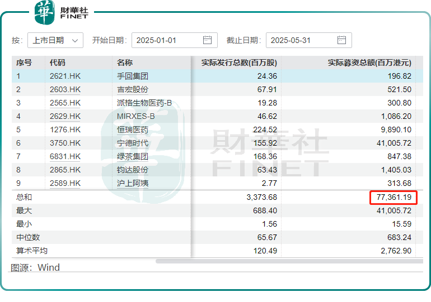Select company name 钧达股份
The height and width of the screenshot is (302, 431).
[x=133, y=170]
